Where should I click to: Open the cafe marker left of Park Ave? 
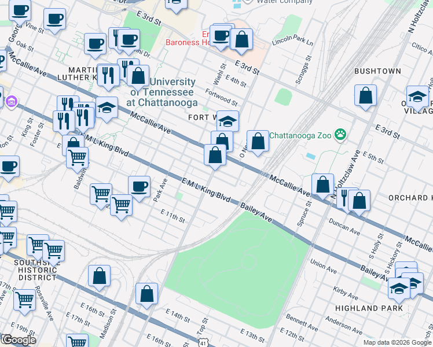tap(139, 187)
